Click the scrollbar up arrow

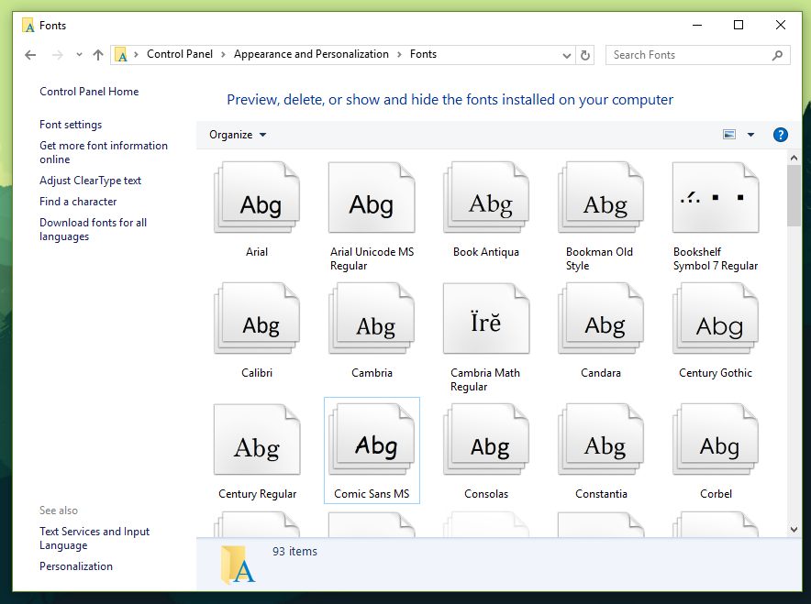pyautogui.click(x=794, y=158)
